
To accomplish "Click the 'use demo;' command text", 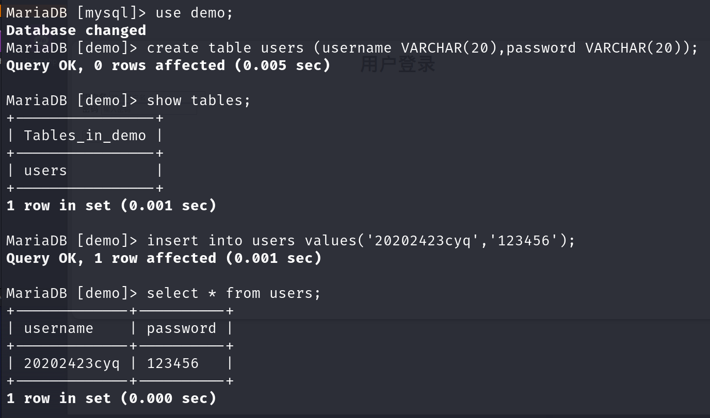I will pos(194,13).
